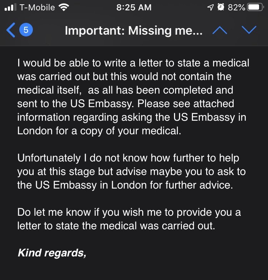Tap the line 'London for a copy of your medical.'

click(99, 131)
